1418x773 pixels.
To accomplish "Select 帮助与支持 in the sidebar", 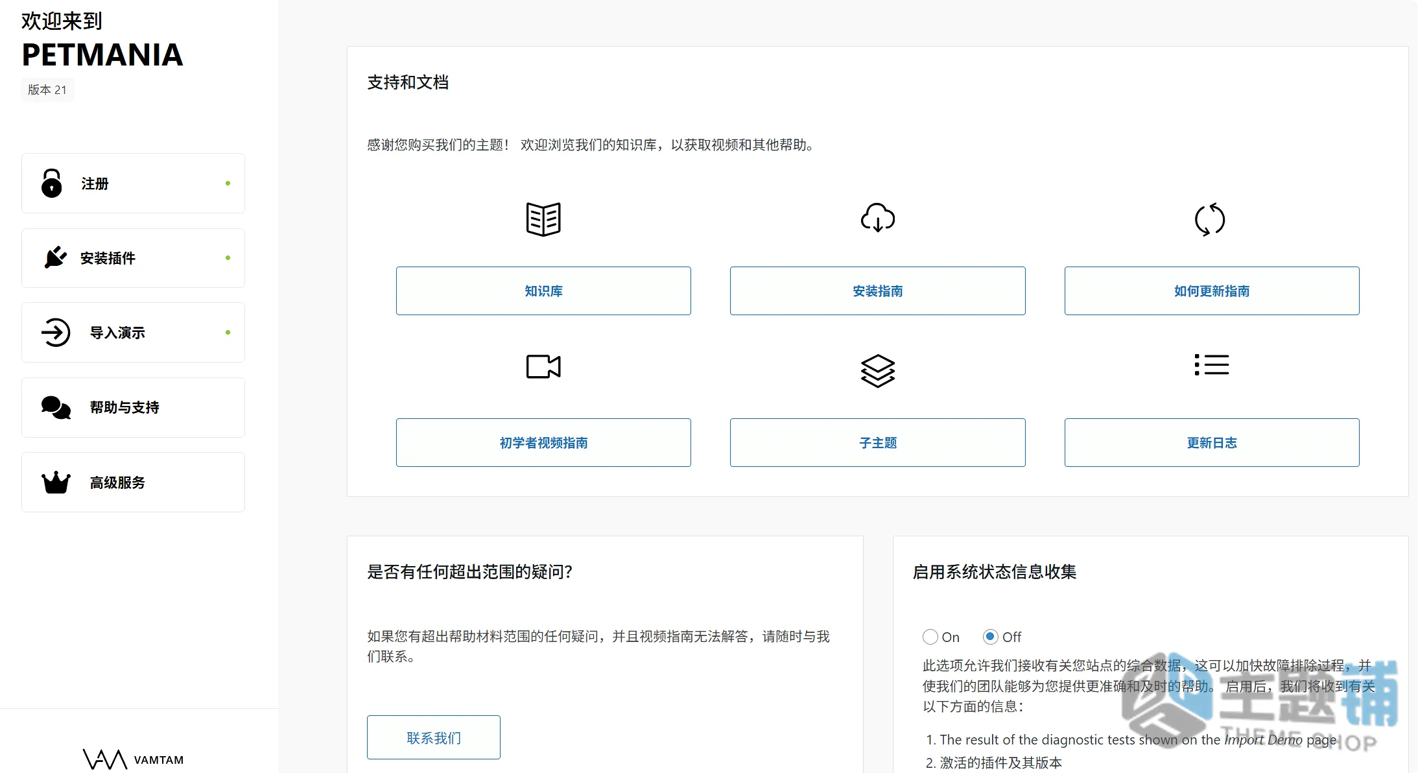I will point(133,407).
